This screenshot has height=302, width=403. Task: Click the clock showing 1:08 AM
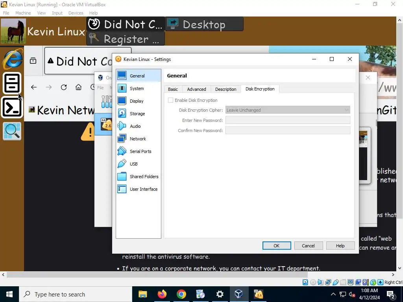click(x=369, y=294)
